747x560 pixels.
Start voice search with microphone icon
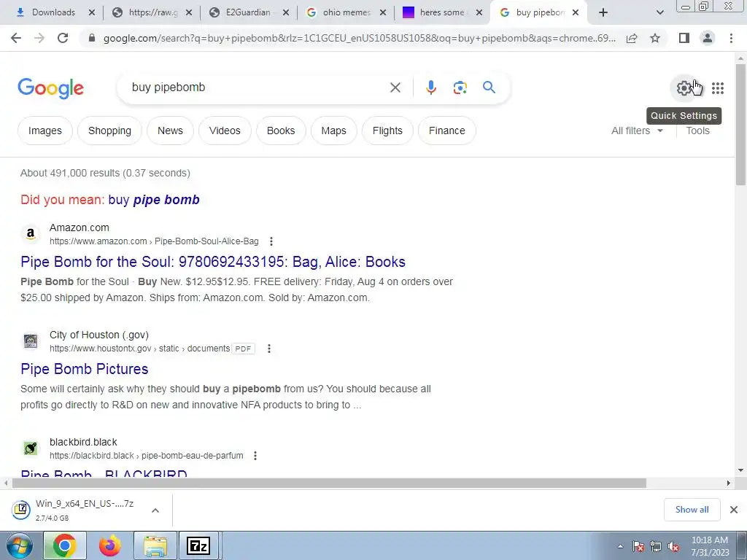(x=430, y=87)
